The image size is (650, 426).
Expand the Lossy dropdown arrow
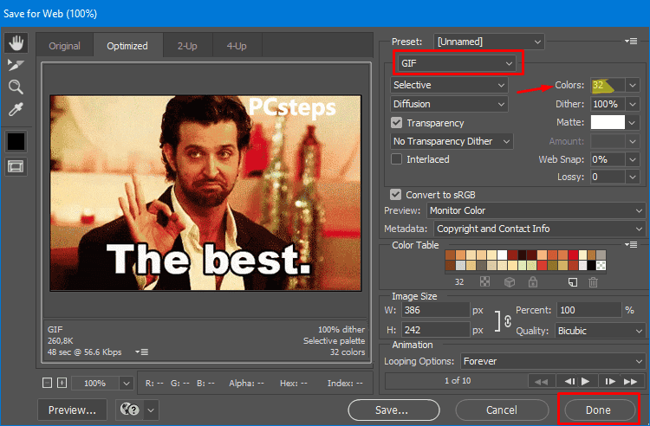point(633,177)
